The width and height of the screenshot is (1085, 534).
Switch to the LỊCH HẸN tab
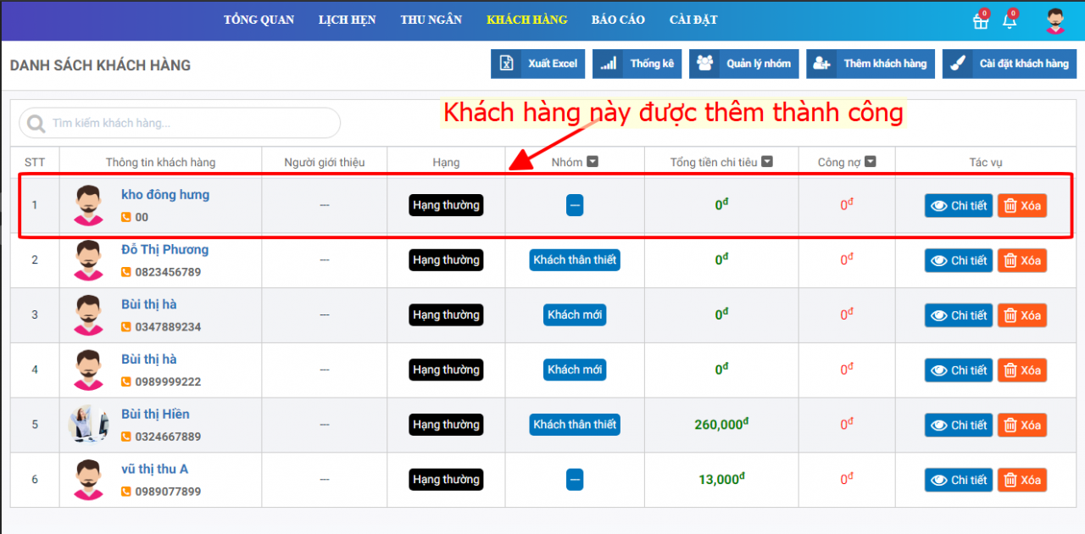point(347,19)
